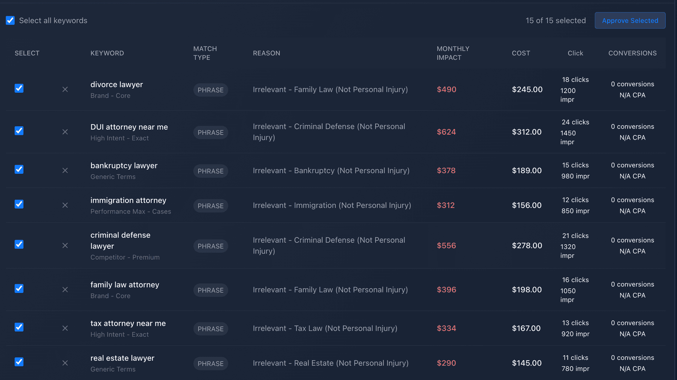Viewport: 677px width, 380px height.
Task: Deselect the immigration attorney checkbox
Action: click(x=19, y=204)
